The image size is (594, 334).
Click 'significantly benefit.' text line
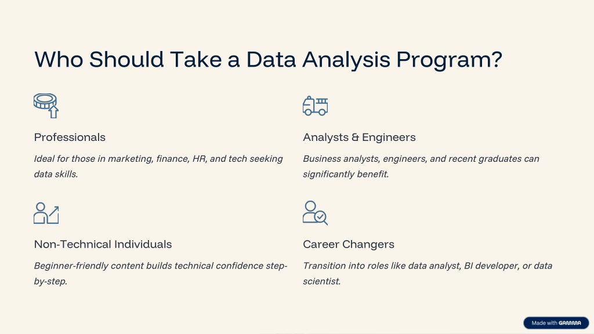tap(346, 174)
